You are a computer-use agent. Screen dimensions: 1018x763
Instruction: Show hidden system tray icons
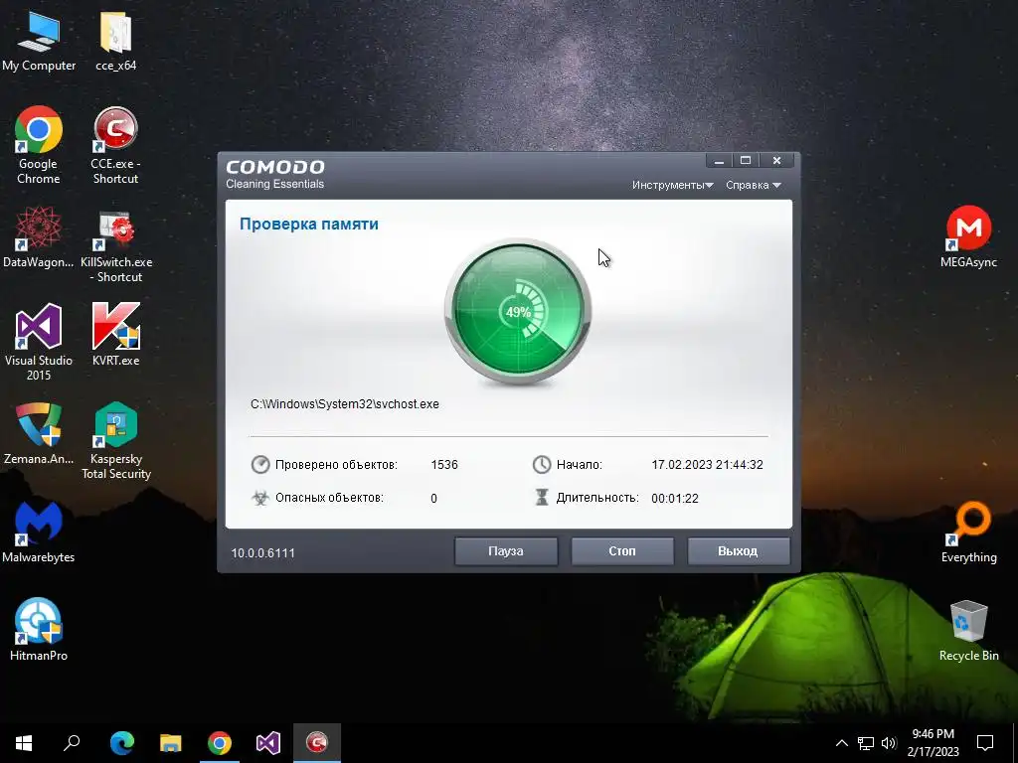click(x=841, y=743)
